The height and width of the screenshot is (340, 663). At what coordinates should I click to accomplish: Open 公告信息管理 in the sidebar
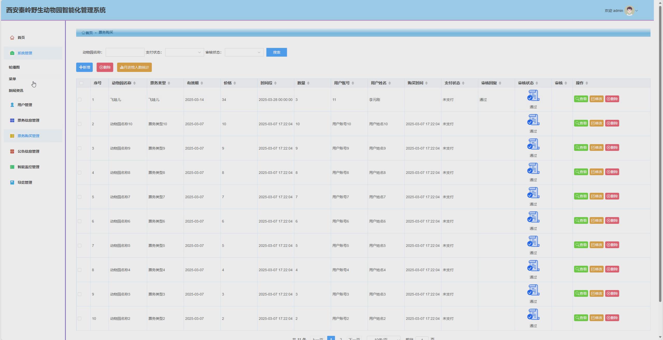(28, 151)
